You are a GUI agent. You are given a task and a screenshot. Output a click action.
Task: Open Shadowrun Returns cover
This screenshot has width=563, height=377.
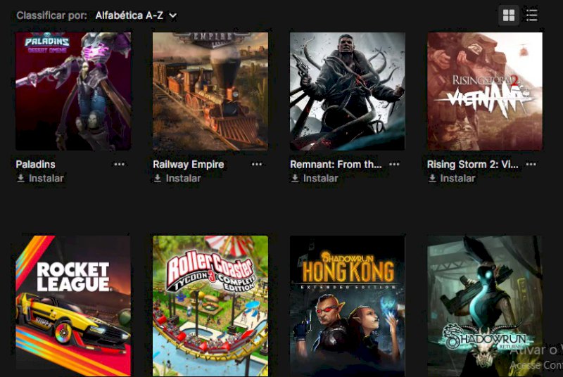485,306
